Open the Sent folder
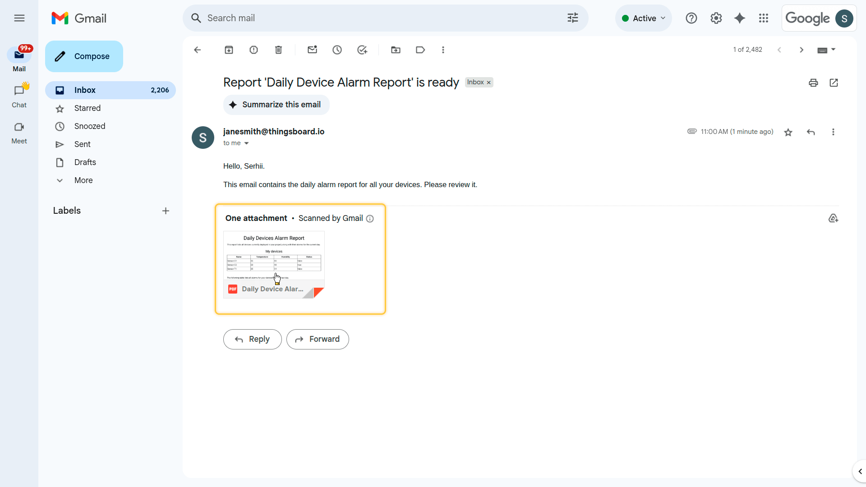866x487 pixels. [83, 144]
